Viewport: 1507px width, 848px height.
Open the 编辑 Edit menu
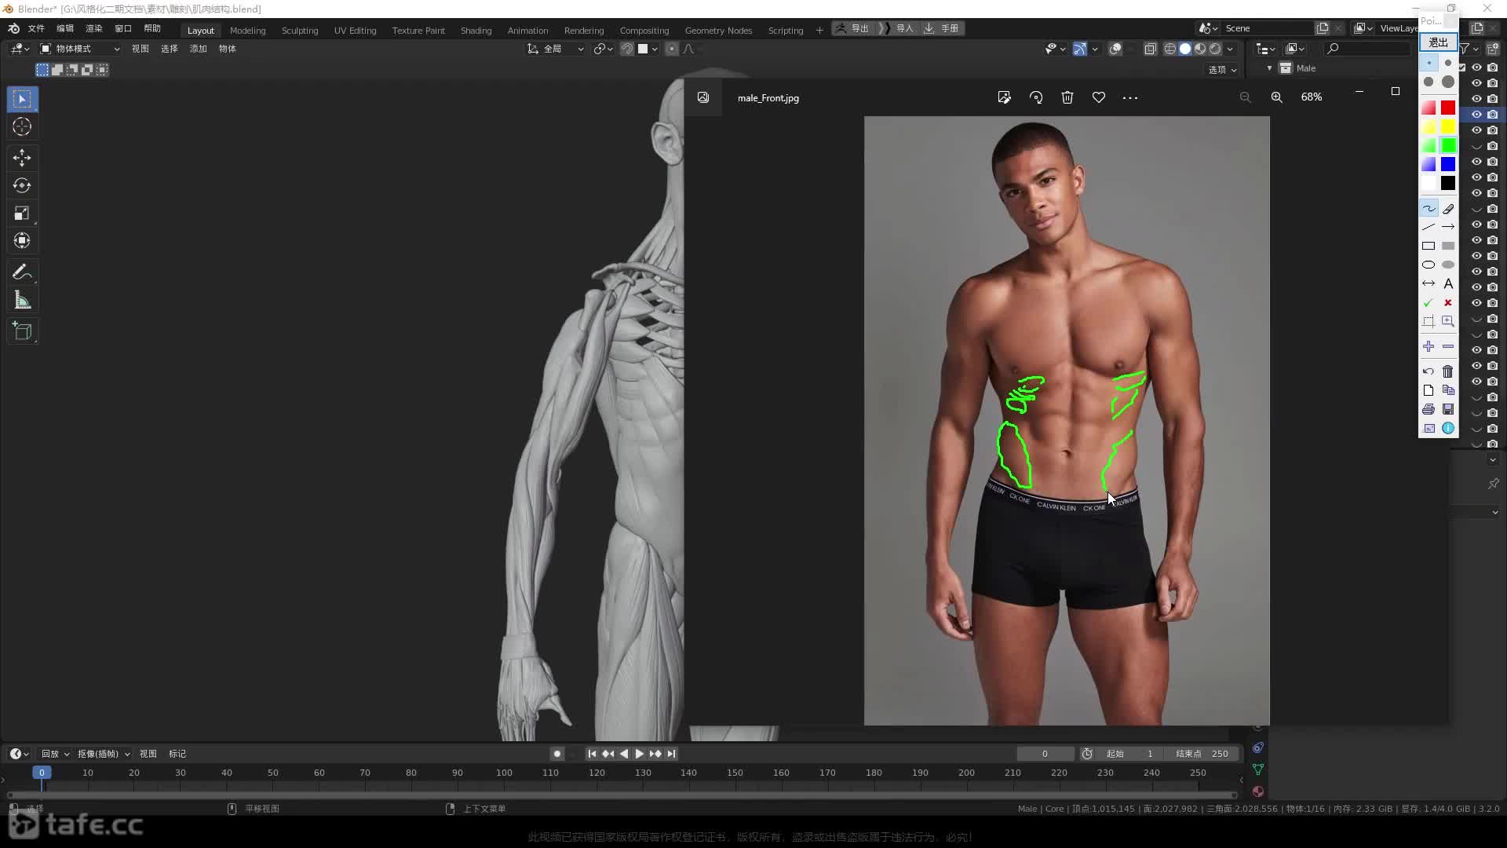pos(65,28)
